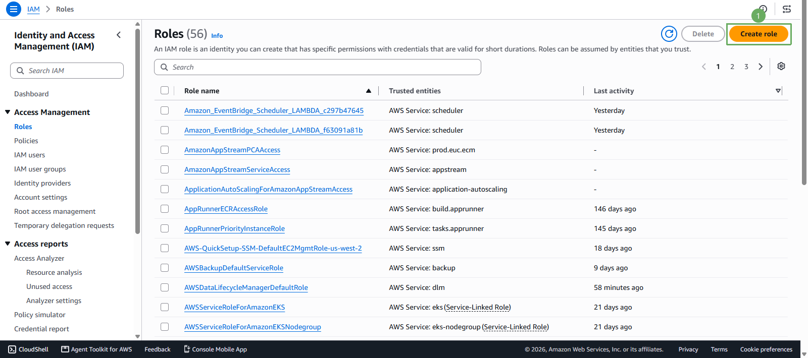Open the AppRunnerECRAccessRole link
The height and width of the screenshot is (358, 808).
226,209
